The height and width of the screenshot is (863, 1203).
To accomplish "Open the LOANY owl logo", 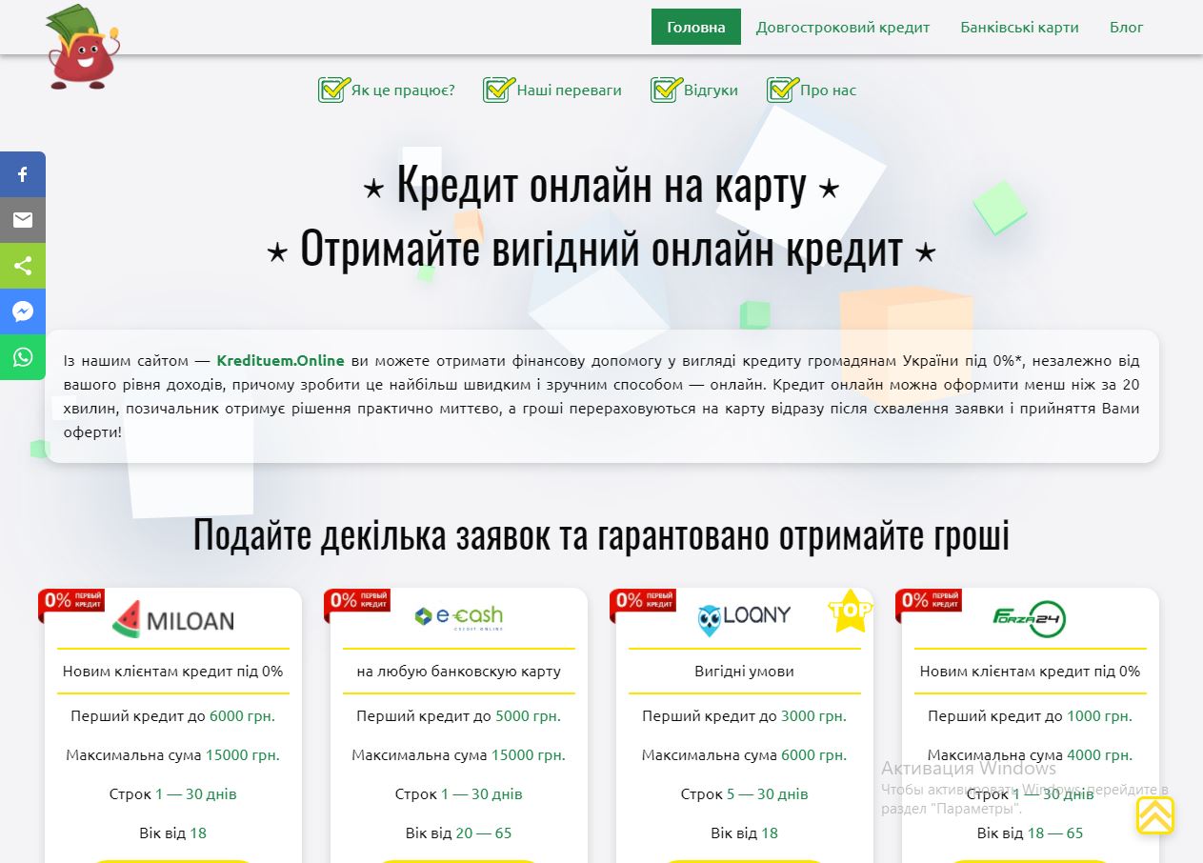I will [x=744, y=618].
